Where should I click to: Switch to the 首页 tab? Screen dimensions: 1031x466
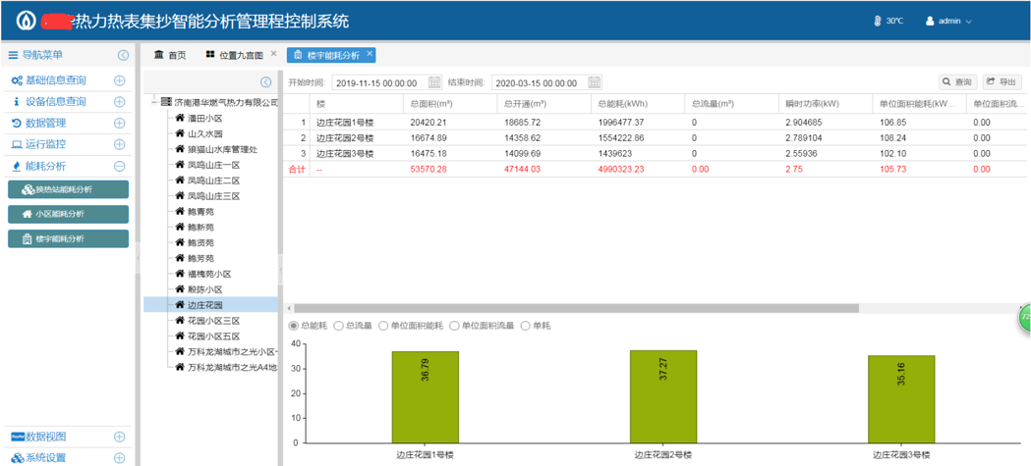pos(170,55)
